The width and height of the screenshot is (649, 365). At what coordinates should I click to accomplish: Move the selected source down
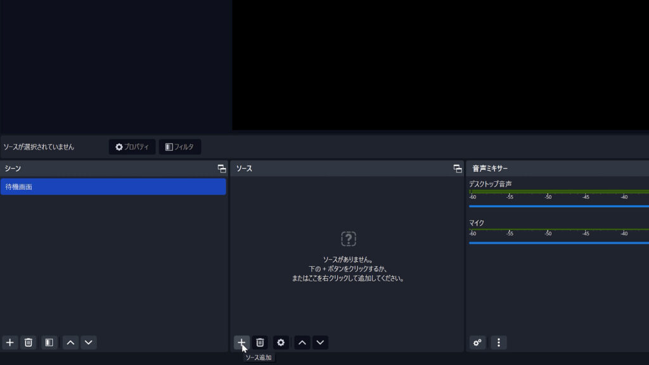coord(321,342)
